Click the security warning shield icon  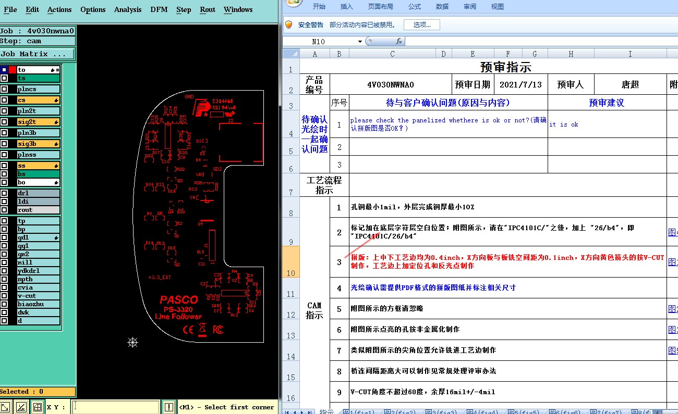pos(288,24)
